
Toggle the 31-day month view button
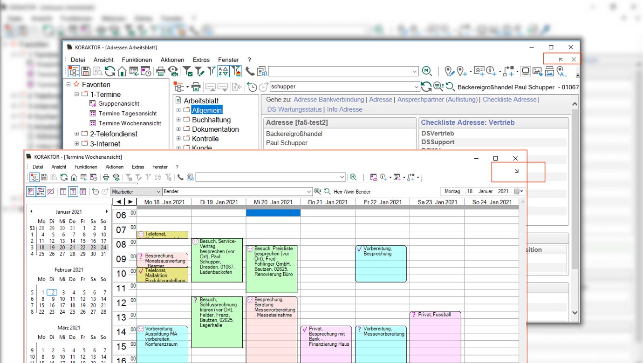[x=83, y=191]
